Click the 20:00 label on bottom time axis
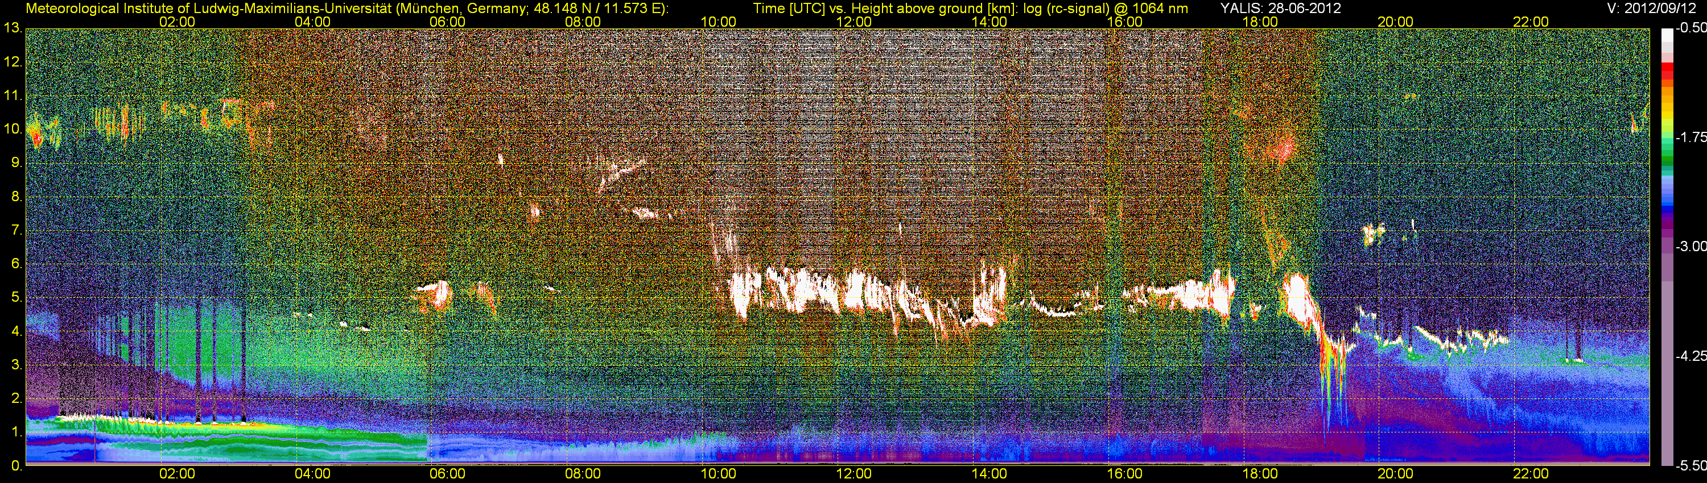Image resolution: width=1707 pixels, height=483 pixels. click(x=1395, y=474)
